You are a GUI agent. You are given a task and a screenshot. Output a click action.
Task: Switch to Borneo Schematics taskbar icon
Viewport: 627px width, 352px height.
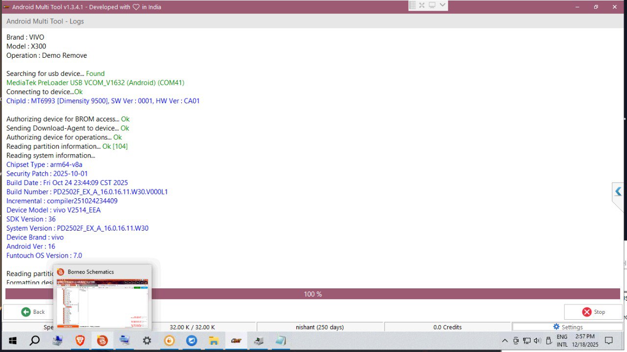tap(102, 340)
